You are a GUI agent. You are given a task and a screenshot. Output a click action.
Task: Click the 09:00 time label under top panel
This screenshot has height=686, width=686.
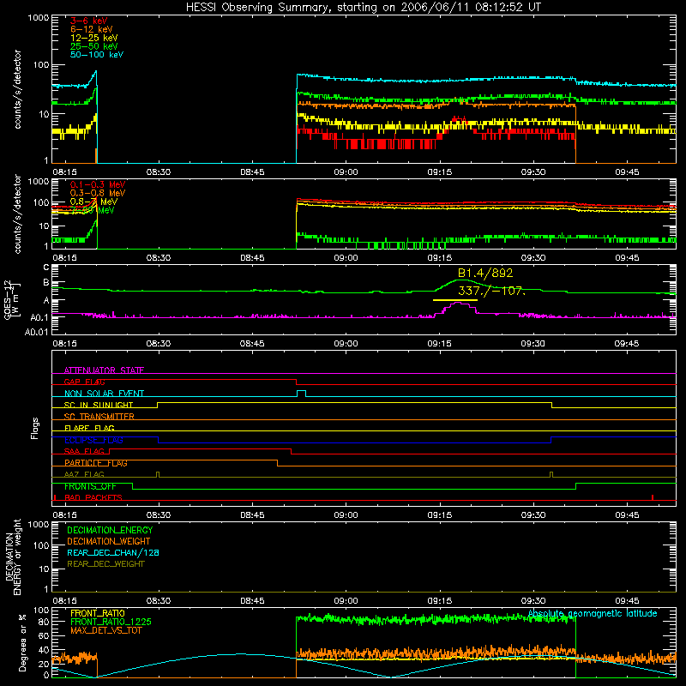(346, 172)
